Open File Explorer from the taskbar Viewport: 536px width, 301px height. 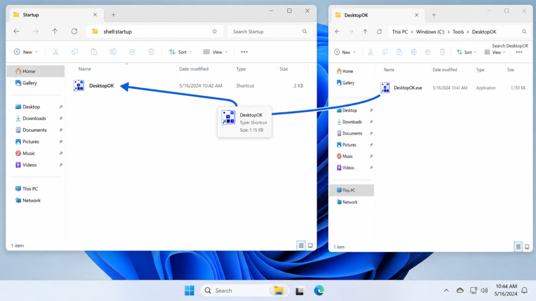[x=278, y=291]
